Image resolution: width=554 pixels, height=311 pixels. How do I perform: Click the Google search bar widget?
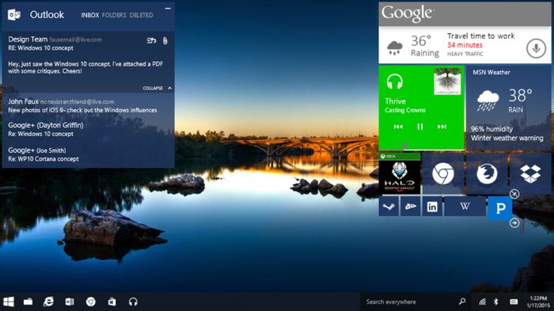pos(465,13)
